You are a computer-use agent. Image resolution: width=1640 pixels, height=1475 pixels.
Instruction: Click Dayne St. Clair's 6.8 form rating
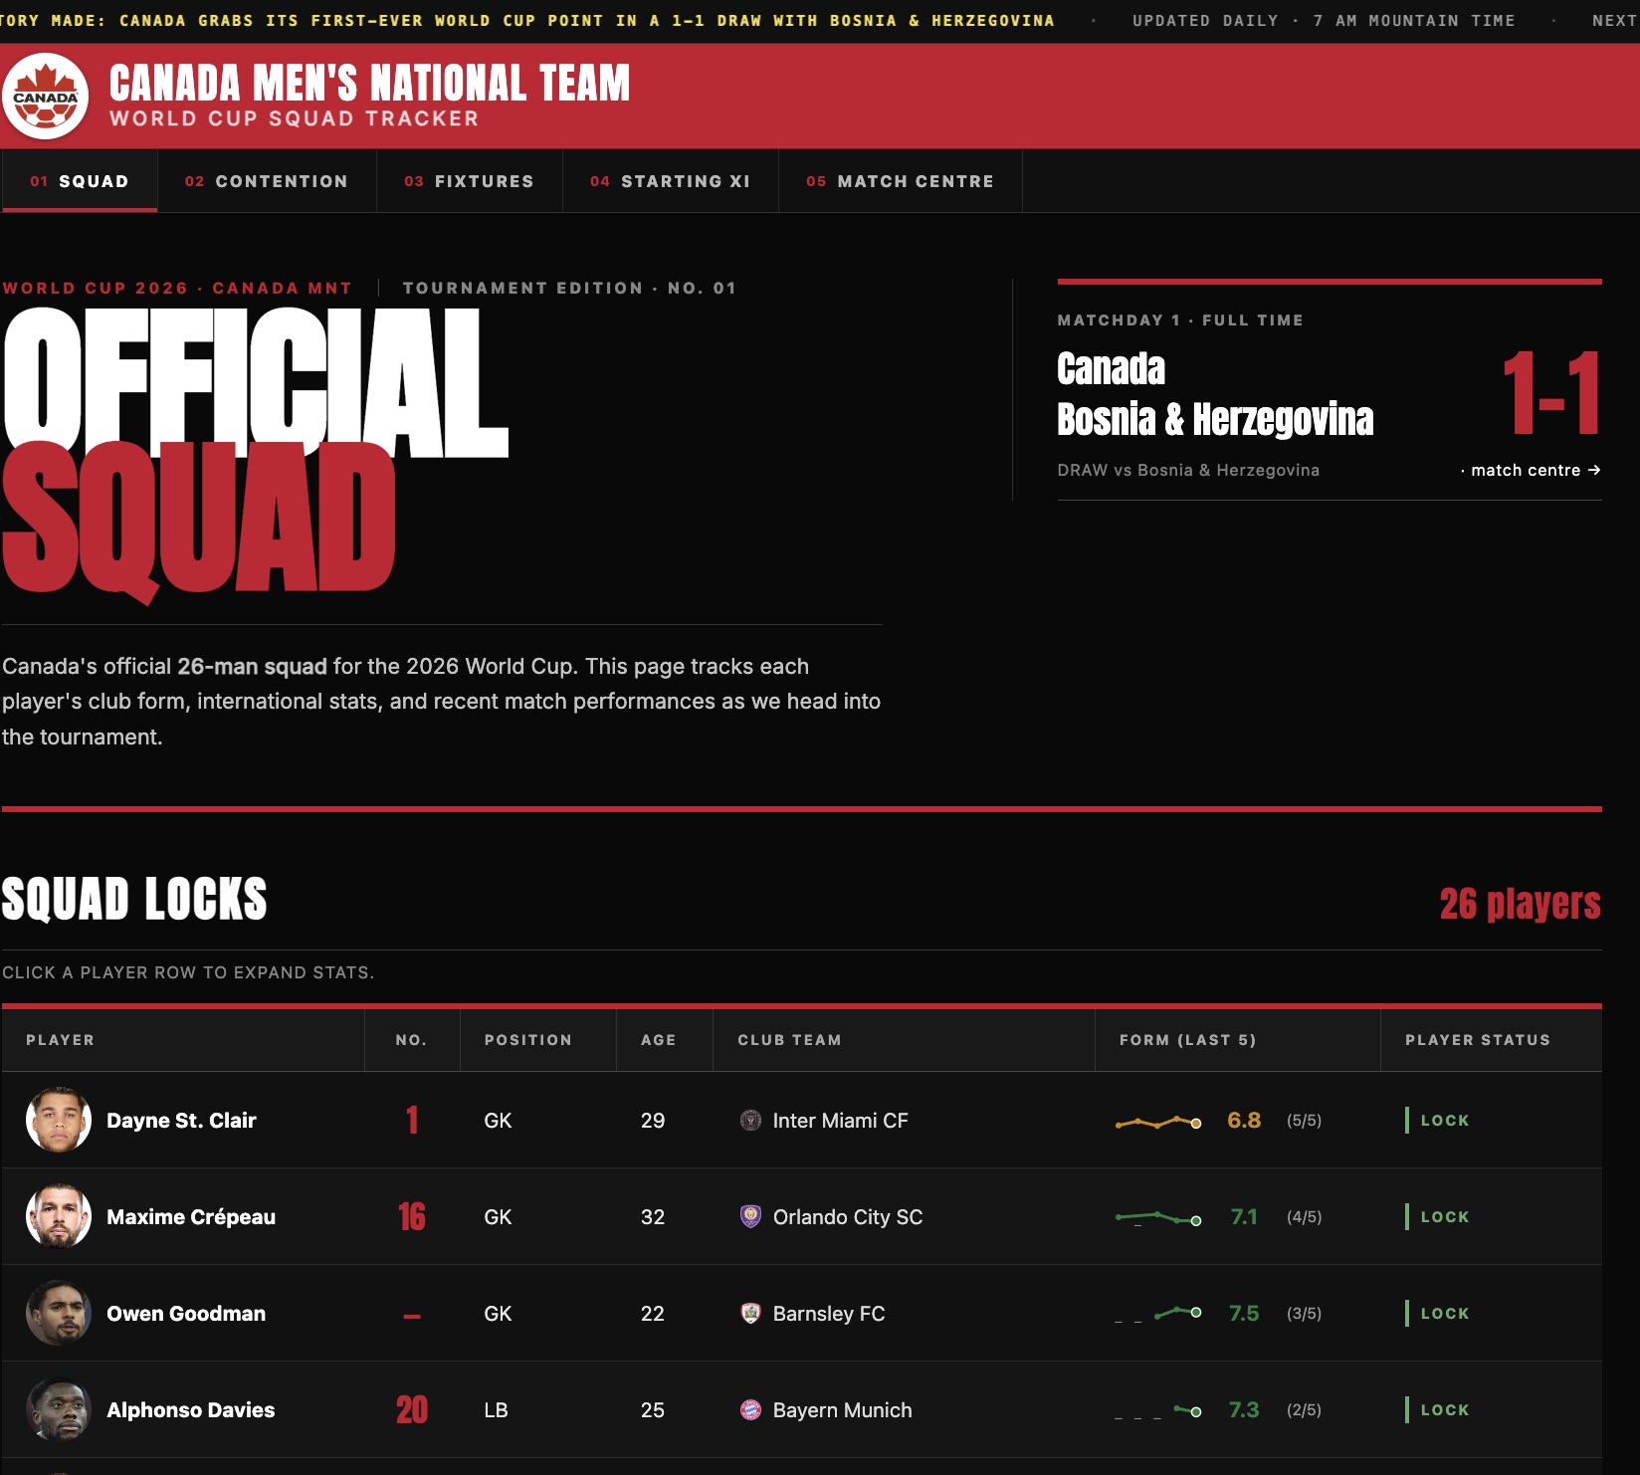point(1244,1120)
